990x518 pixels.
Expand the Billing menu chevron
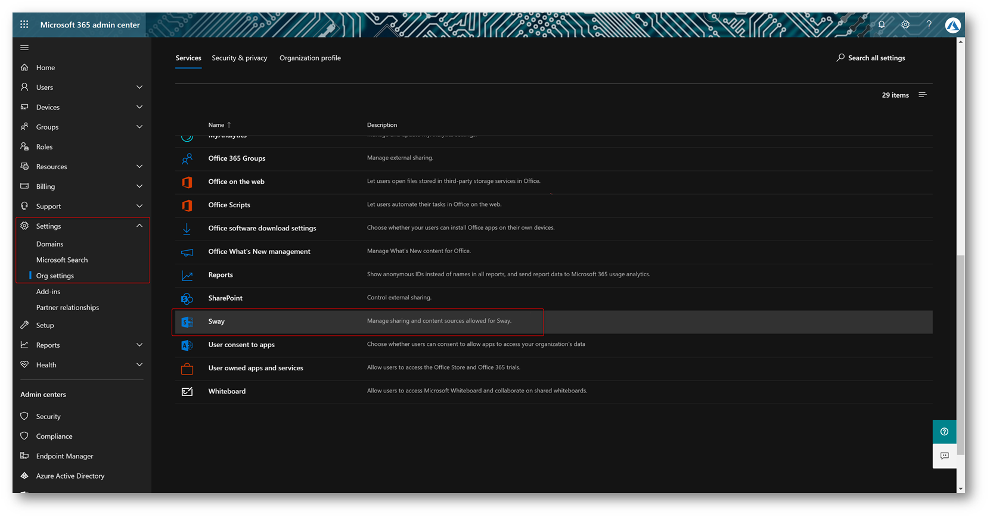coord(139,186)
